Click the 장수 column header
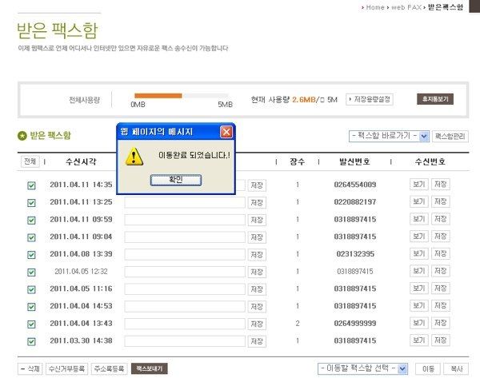The width and height of the screenshot is (480, 378). 297,161
